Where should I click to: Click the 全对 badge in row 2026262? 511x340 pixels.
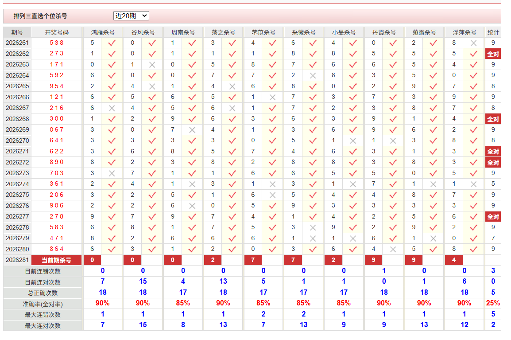point(493,54)
